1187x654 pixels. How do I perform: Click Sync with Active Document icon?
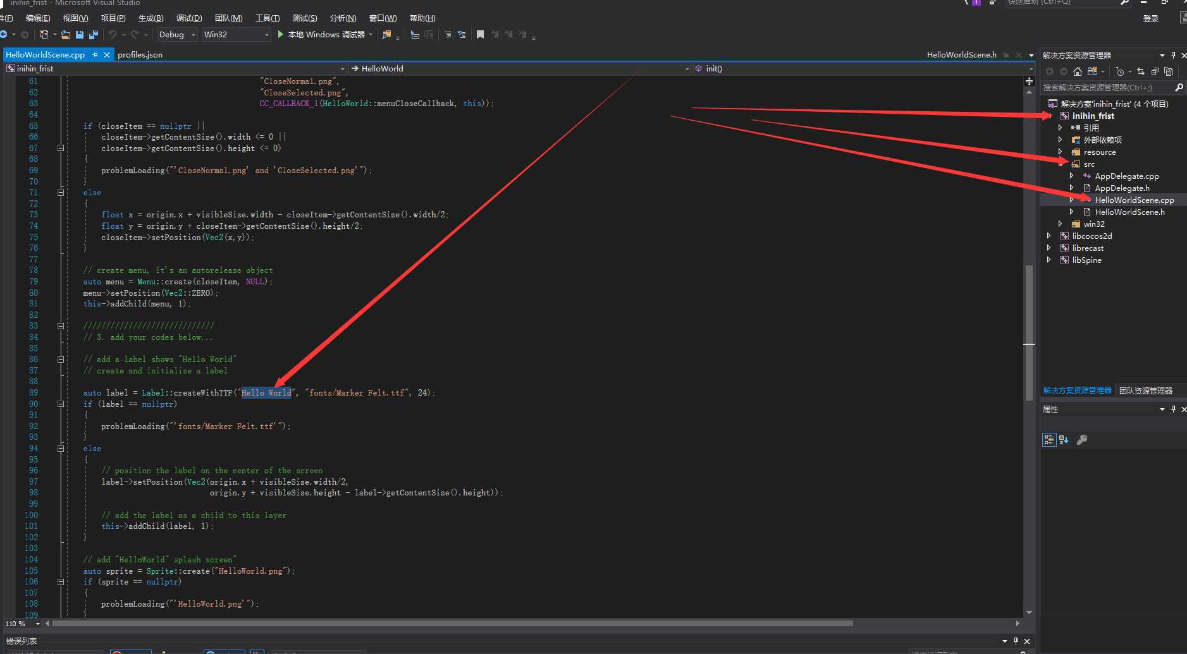click(1141, 71)
